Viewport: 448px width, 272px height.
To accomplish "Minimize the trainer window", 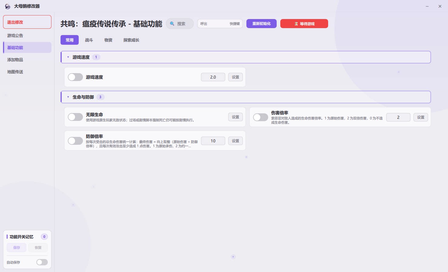I will 427,6.
